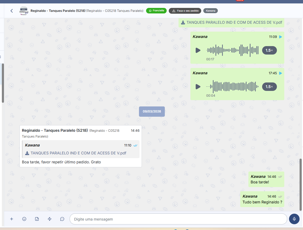Change 1.5× speed on the 00:04 audio

pos(269,87)
